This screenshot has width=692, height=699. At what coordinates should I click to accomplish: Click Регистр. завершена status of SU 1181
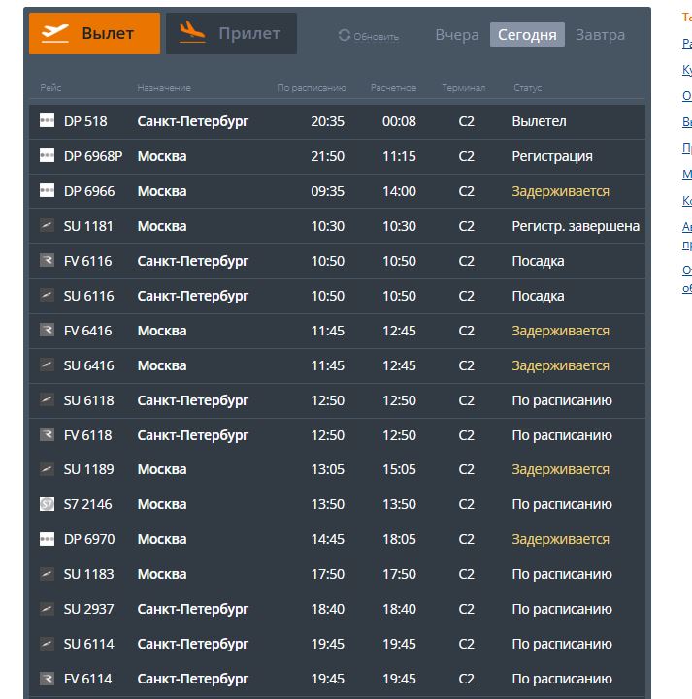point(576,226)
